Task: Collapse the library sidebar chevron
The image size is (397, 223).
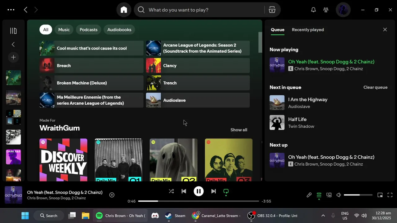Action: (13, 44)
